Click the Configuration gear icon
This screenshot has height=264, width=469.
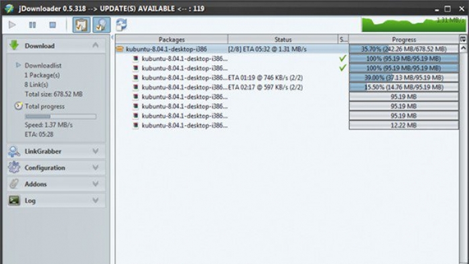[x=14, y=168]
